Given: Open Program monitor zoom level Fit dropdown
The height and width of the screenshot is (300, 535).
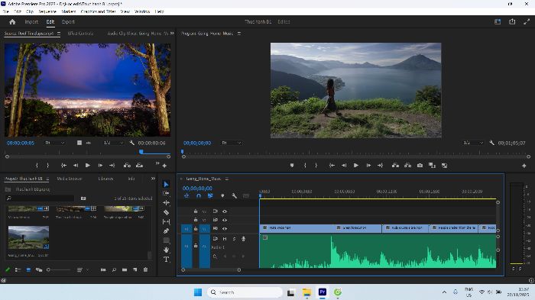Looking at the screenshot, I should (x=232, y=143).
